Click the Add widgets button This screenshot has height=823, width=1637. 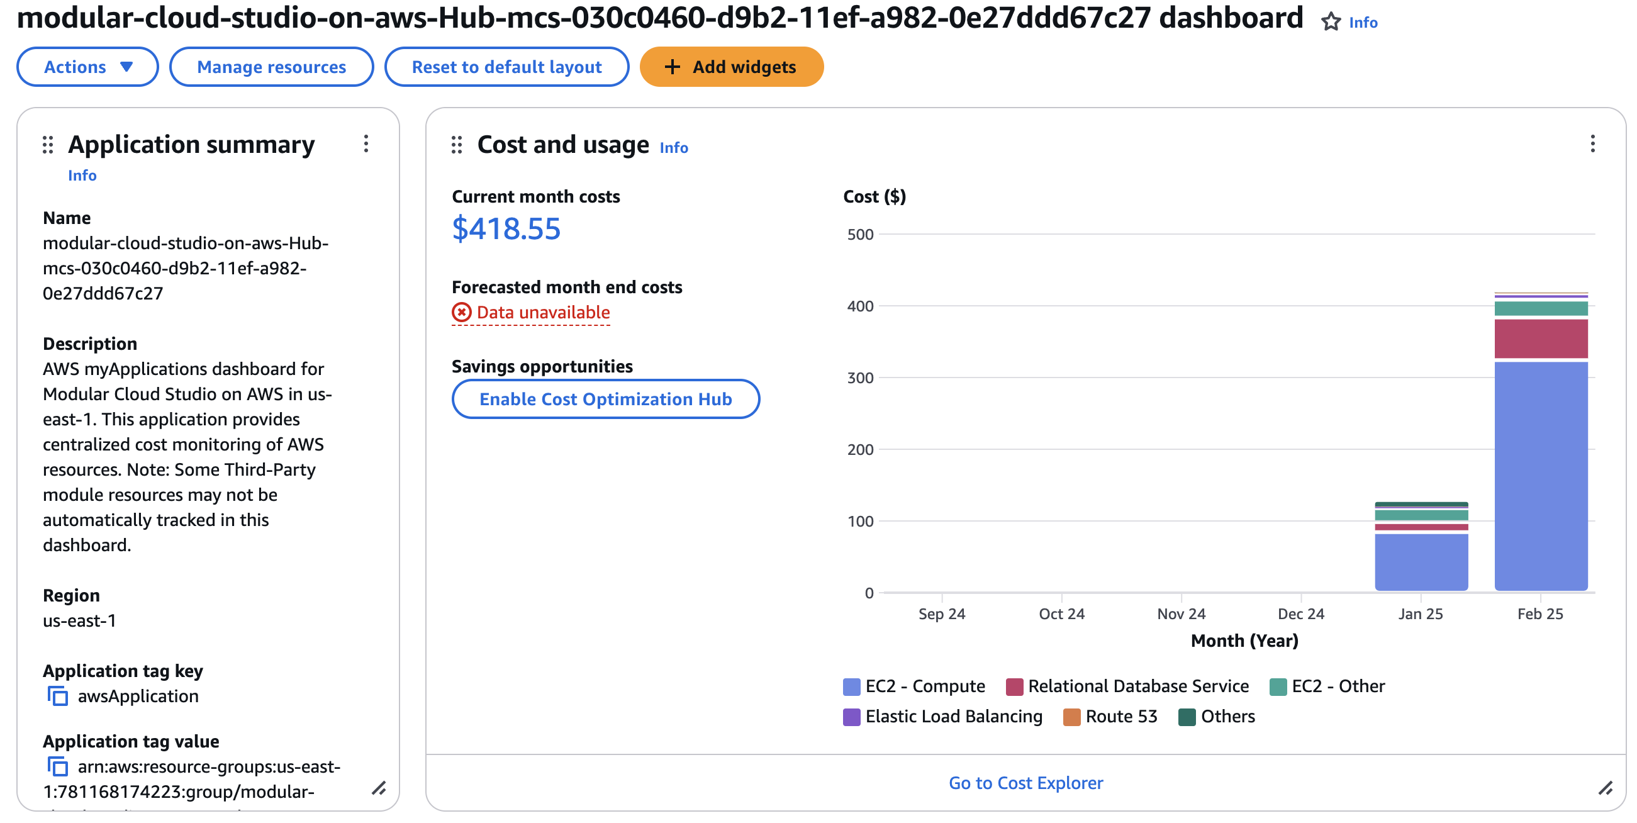pos(731,67)
